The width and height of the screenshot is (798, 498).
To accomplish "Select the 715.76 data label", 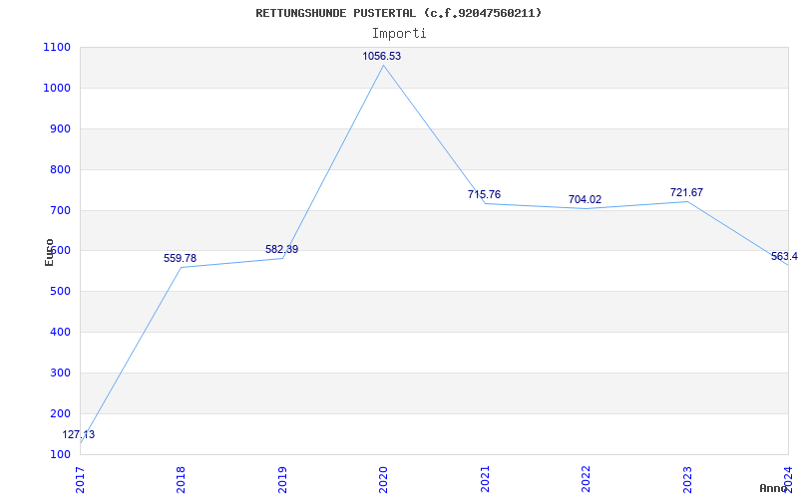I will 484,194.
